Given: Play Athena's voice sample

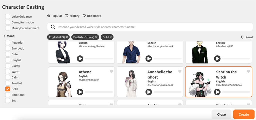Looking at the screenshot, I should [x=80, y=92].
